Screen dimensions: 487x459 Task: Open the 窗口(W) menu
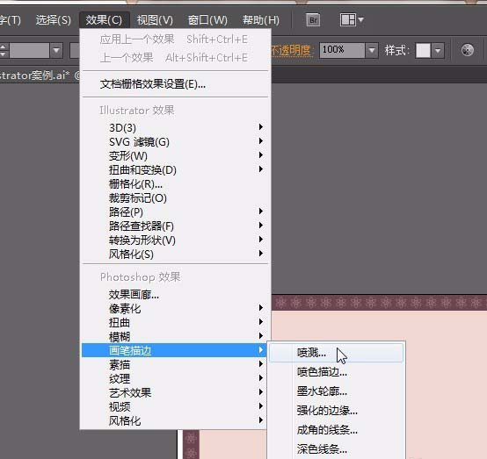coord(207,20)
